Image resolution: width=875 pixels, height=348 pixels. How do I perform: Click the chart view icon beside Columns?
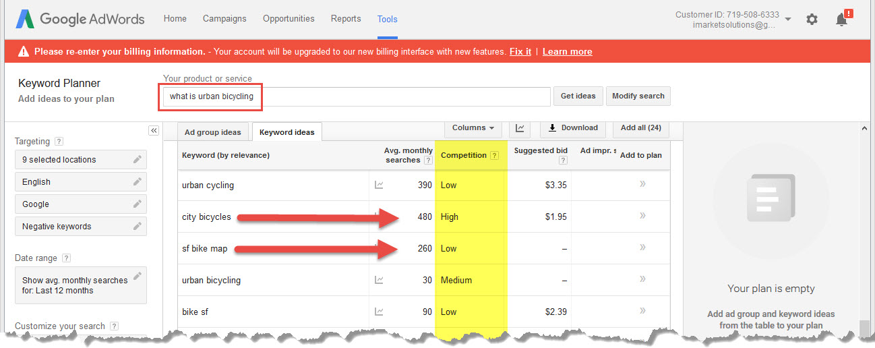tap(520, 127)
